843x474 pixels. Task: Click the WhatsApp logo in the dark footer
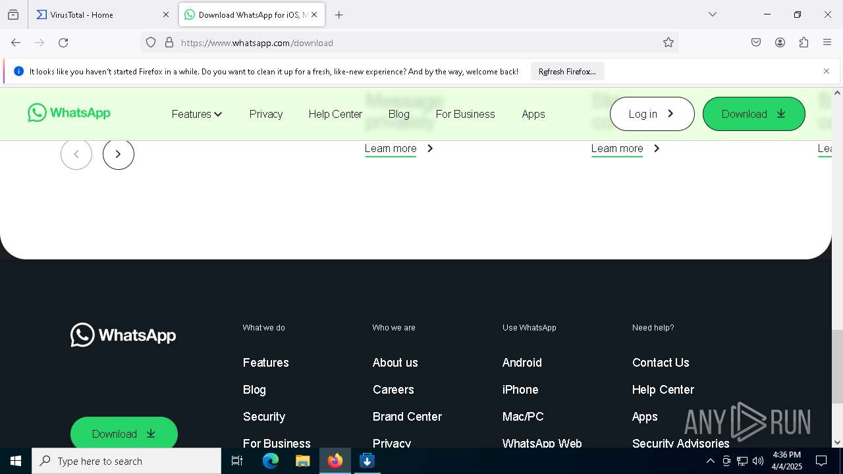tap(123, 335)
